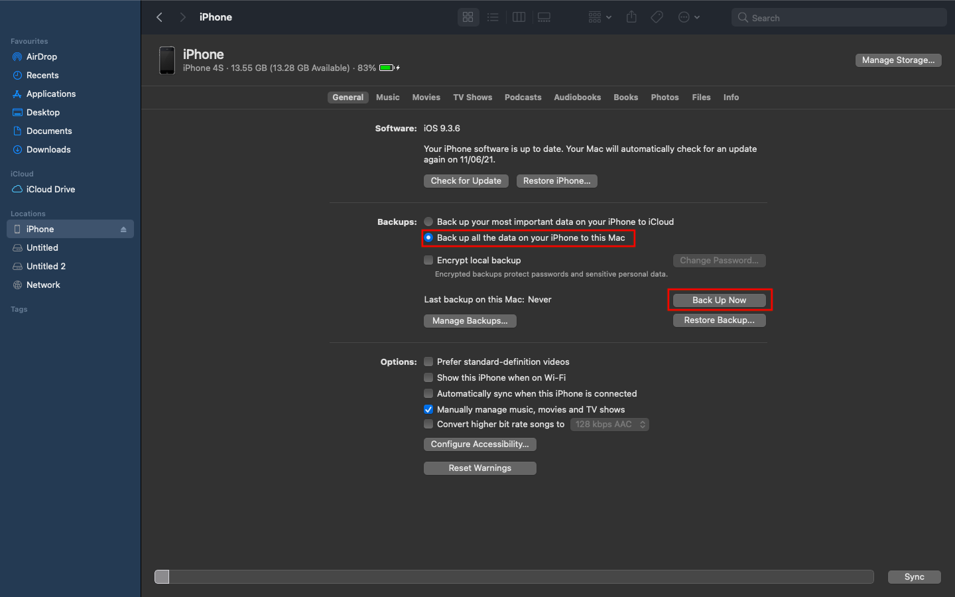Image resolution: width=955 pixels, height=597 pixels.
Task: Open the group-by options dropdown
Action: [600, 17]
